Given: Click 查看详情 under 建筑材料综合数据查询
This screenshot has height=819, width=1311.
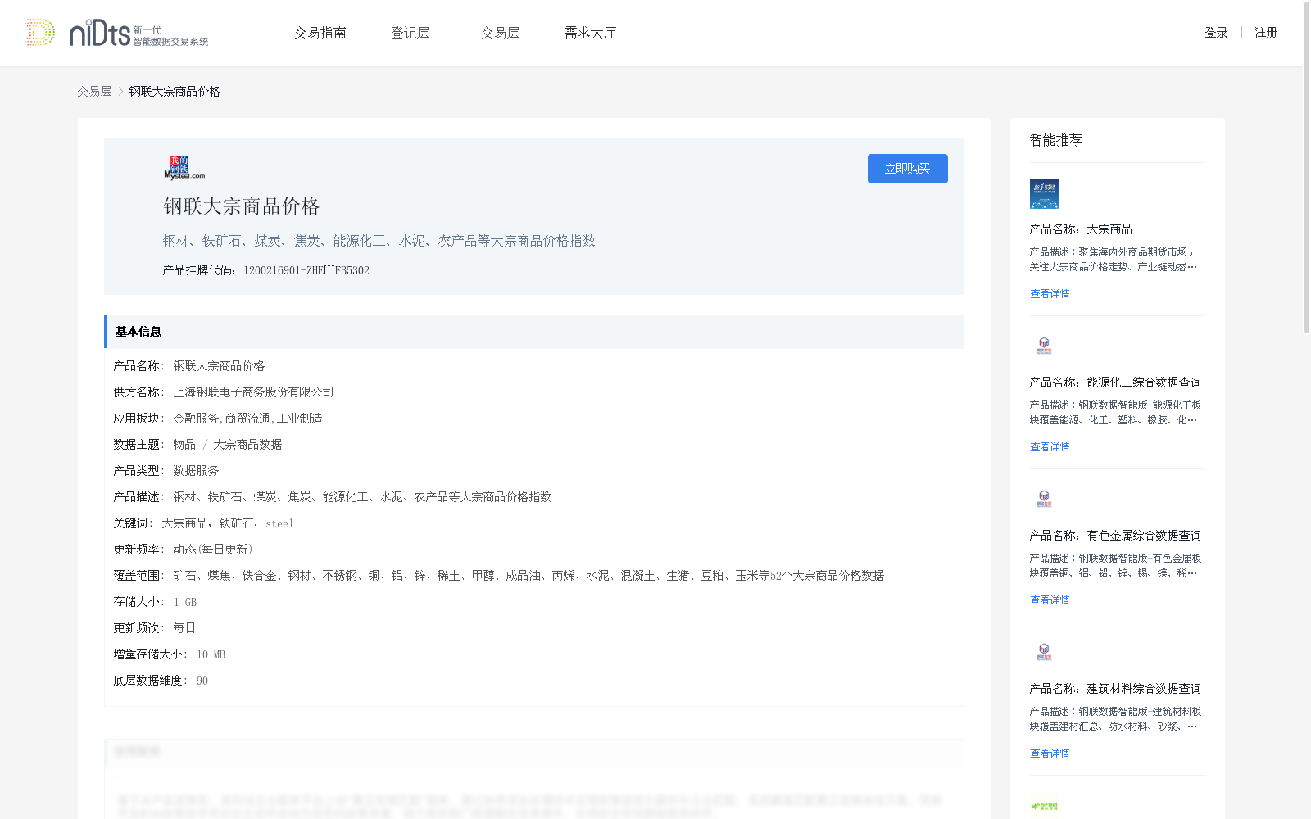Looking at the screenshot, I should tap(1050, 753).
